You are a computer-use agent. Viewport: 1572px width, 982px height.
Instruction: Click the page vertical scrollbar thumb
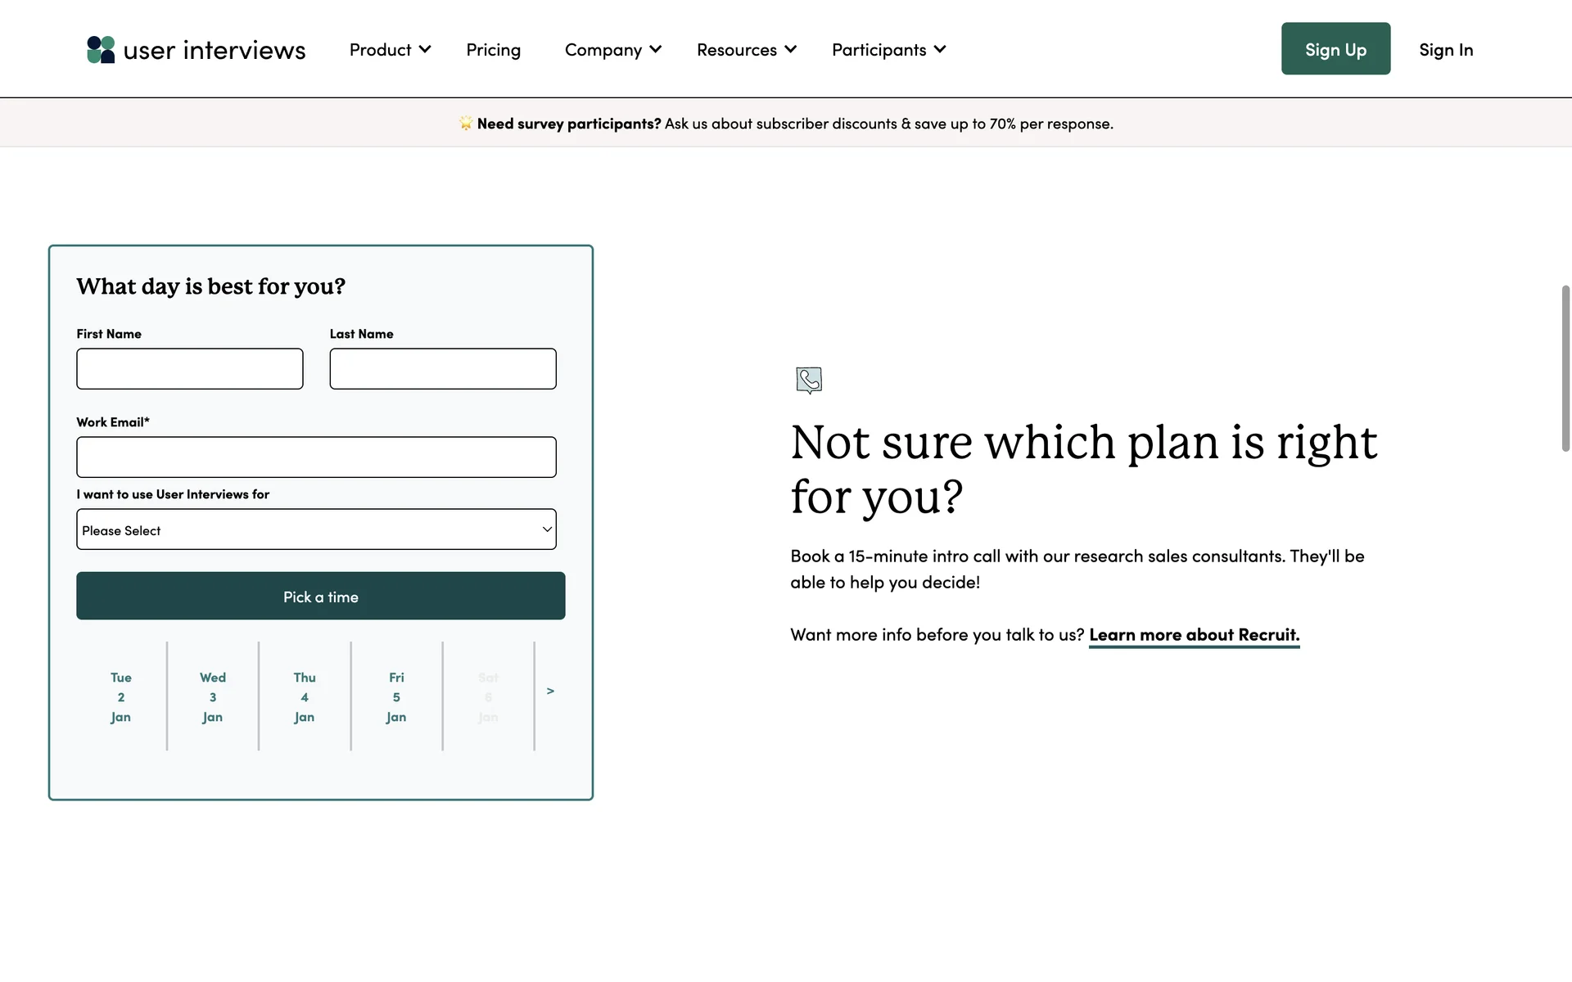click(1565, 368)
